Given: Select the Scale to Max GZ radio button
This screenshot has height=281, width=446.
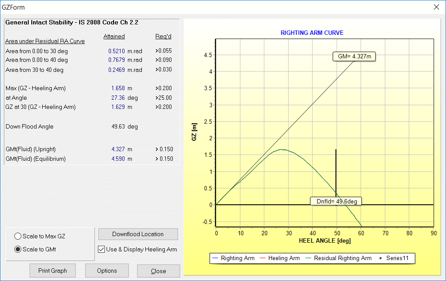Looking at the screenshot, I should pos(18,236).
